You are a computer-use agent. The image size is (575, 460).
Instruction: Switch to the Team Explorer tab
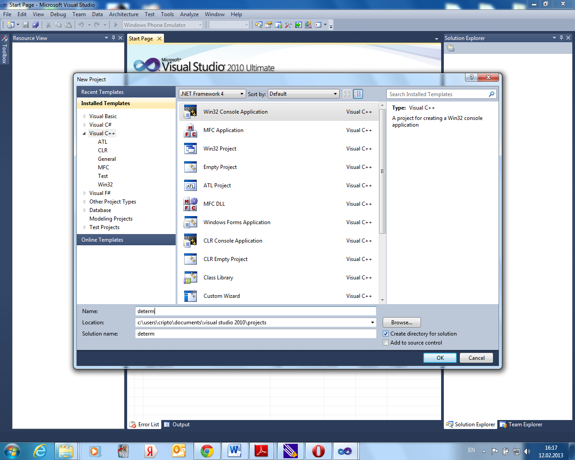[x=521, y=425]
